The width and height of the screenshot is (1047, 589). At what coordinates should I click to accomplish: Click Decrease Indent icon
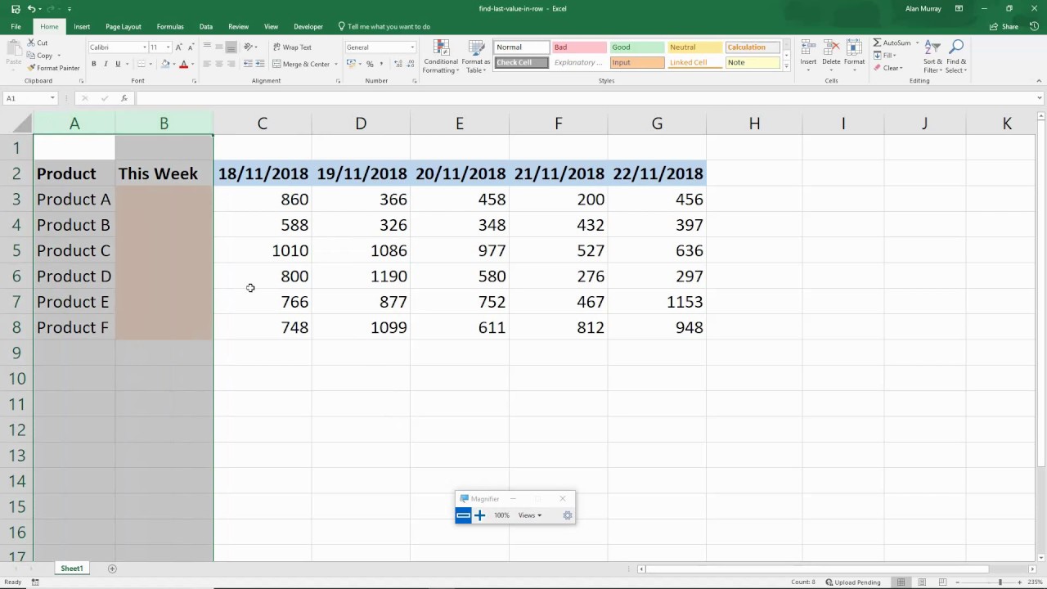(x=247, y=64)
